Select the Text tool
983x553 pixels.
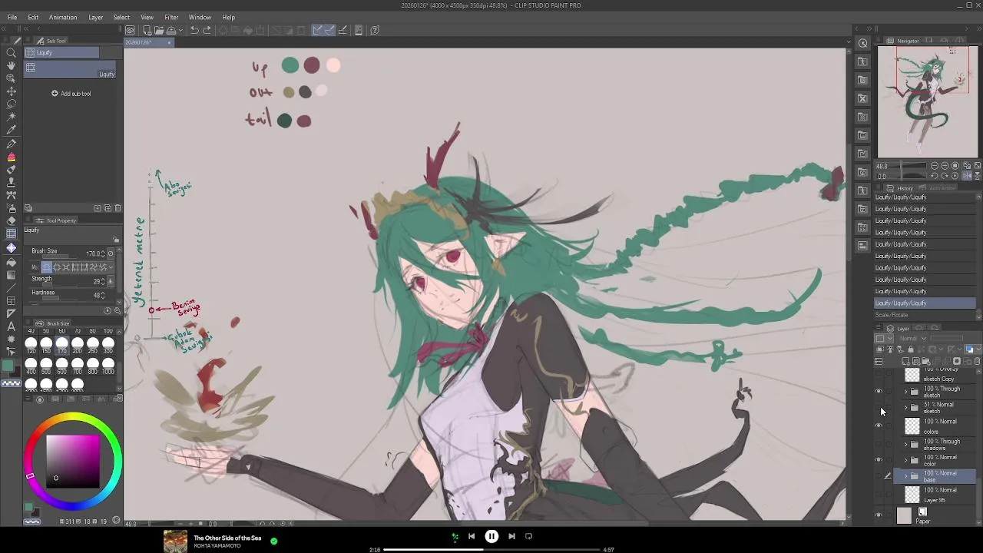point(11,326)
